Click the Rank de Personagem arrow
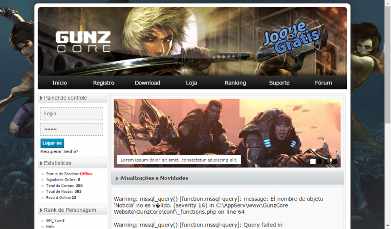Screen dimensions: 391x229 [41, 210]
